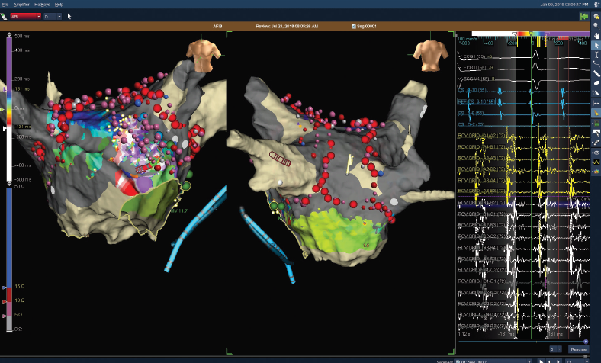The width and height of the screenshot is (601, 363).
Task: Click the ablation catheter tip icon
Action: pyautogui.click(x=596, y=133)
